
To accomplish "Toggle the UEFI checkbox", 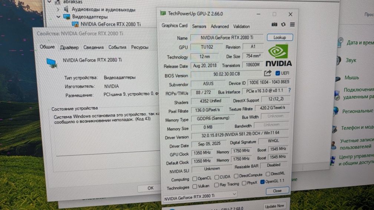I will [x=278, y=73].
